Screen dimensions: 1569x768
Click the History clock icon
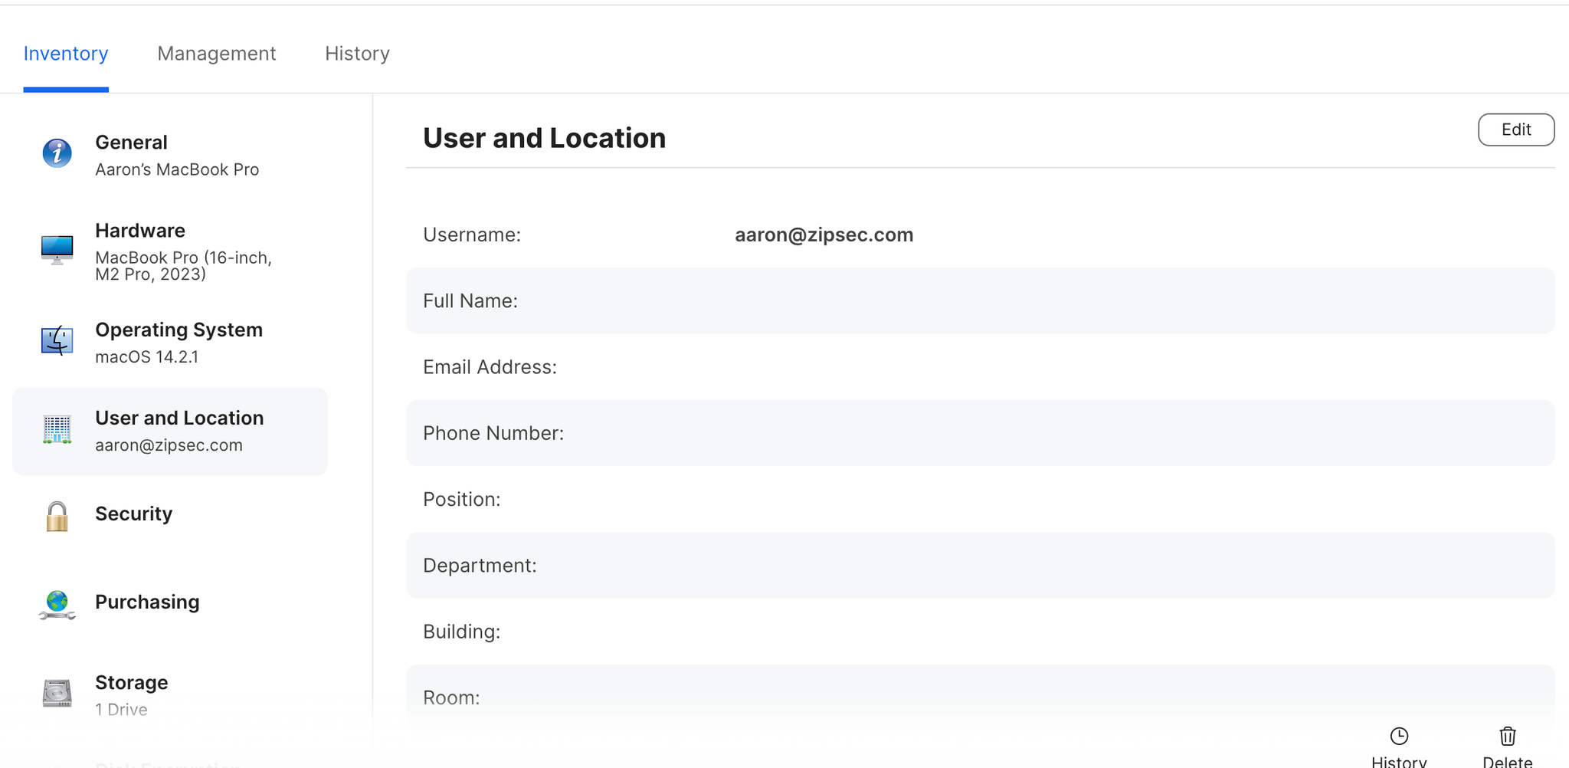click(1399, 737)
